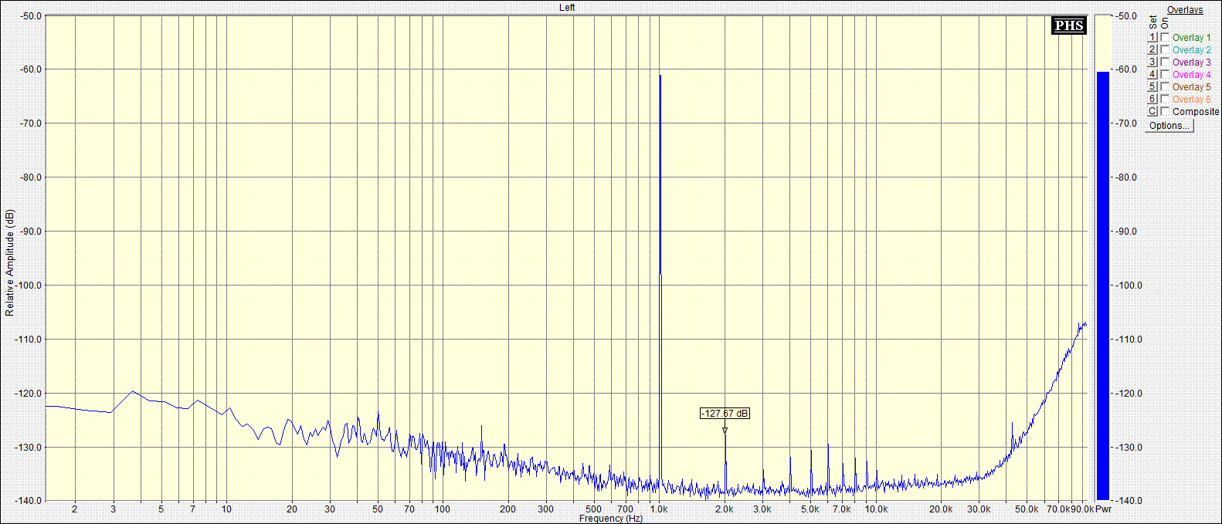Click the C composite set button
The height and width of the screenshot is (524, 1222).
(1152, 111)
